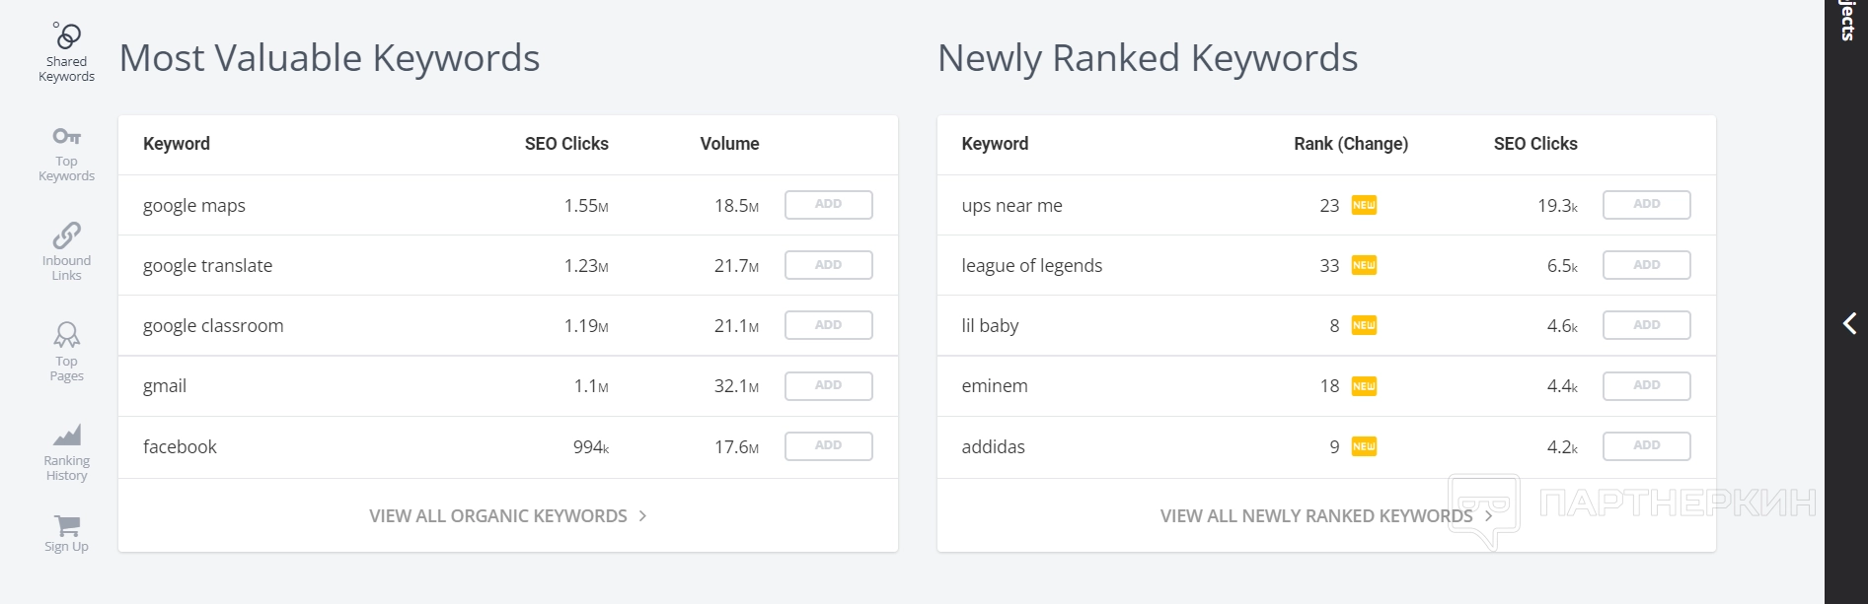Image resolution: width=1868 pixels, height=604 pixels.
Task: Sort by the Rank (Change) column header
Action: click(x=1350, y=144)
